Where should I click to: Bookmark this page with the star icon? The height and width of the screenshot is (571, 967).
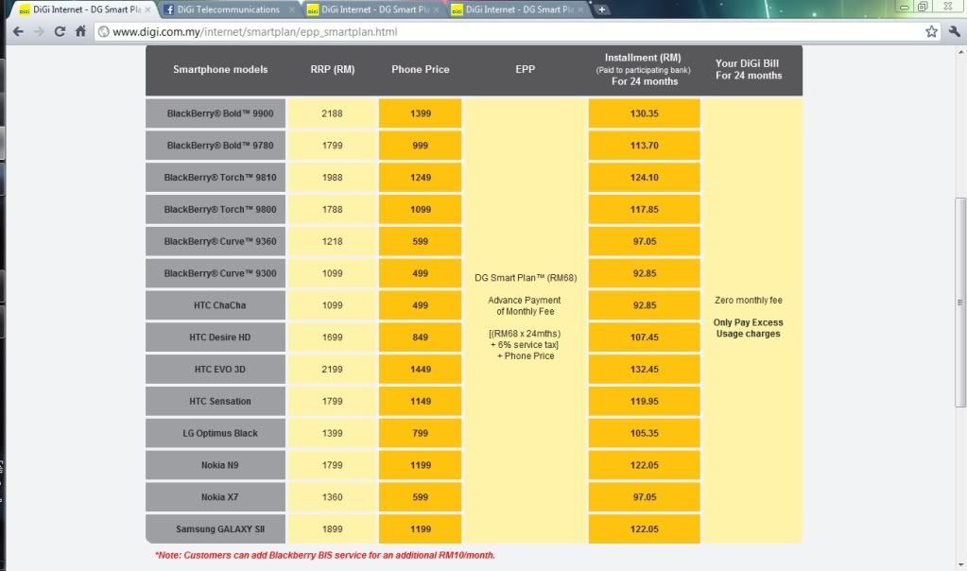point(931,31)
